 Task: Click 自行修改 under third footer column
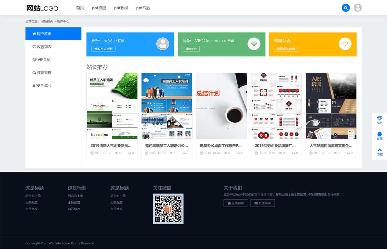point(116,209)
